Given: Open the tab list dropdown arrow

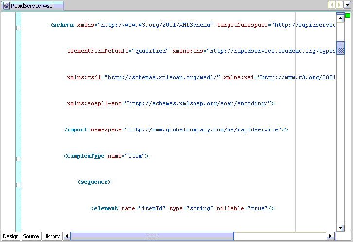Looking at the screenshot, I should [347, 5].
